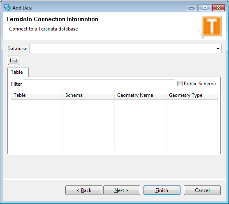Minimize the Add Data window
229x204 pixels.
pyautogui.click(x=191, y=8)
